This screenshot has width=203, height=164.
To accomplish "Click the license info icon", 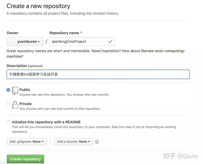I will click(x=97, y=142).
